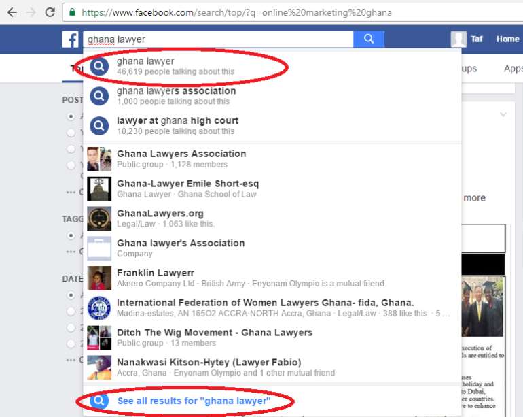Click 'See all results for "ghana lawyer"' link
Viewport: 523px width, 417px height.
coord(194,401)
